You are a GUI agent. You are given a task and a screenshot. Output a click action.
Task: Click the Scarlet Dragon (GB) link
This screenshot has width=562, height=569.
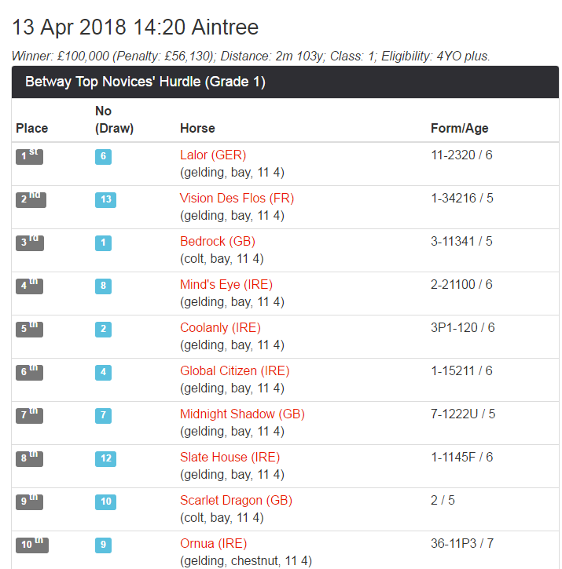tap(236, 500)
